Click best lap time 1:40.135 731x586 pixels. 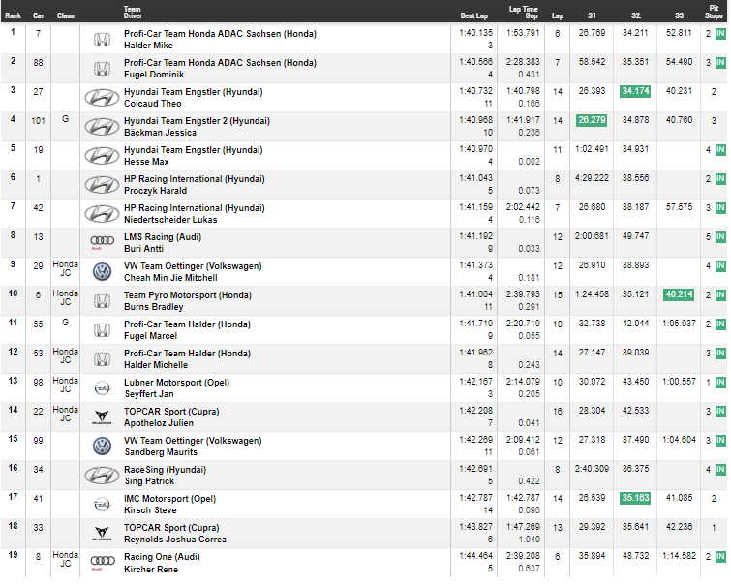[475, 33]
